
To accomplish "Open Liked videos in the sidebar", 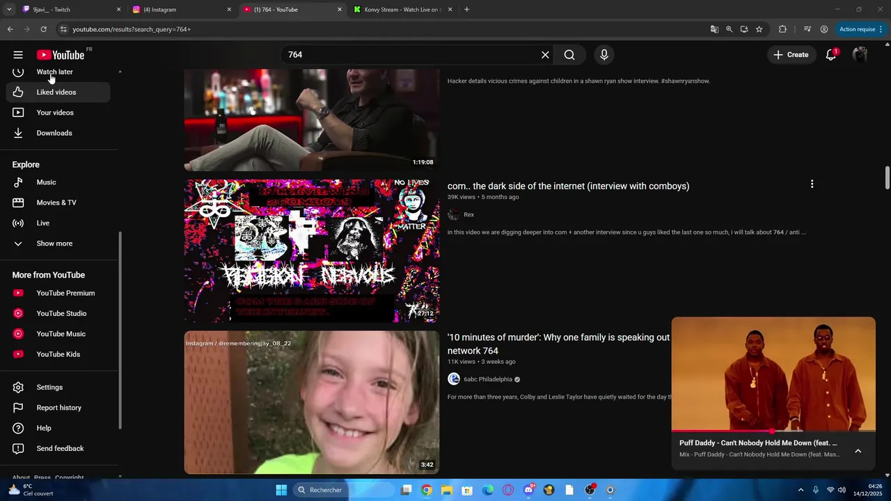I will click(x=58, y=92).
